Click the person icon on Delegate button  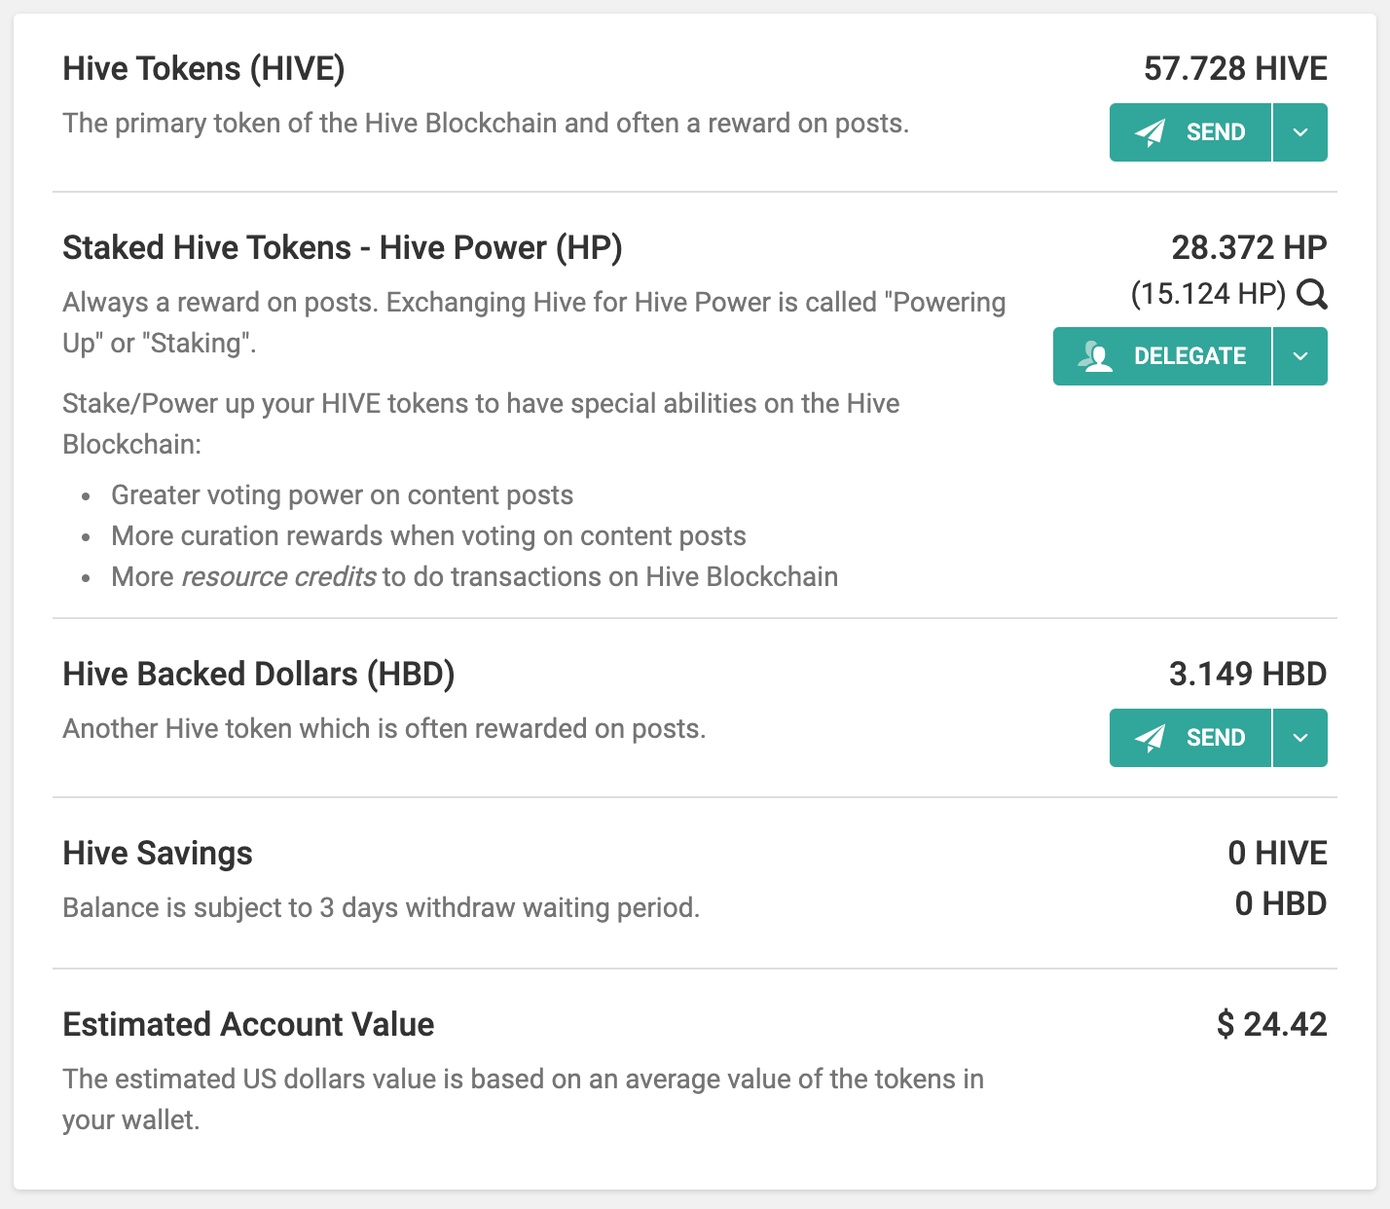(1096, 356)
